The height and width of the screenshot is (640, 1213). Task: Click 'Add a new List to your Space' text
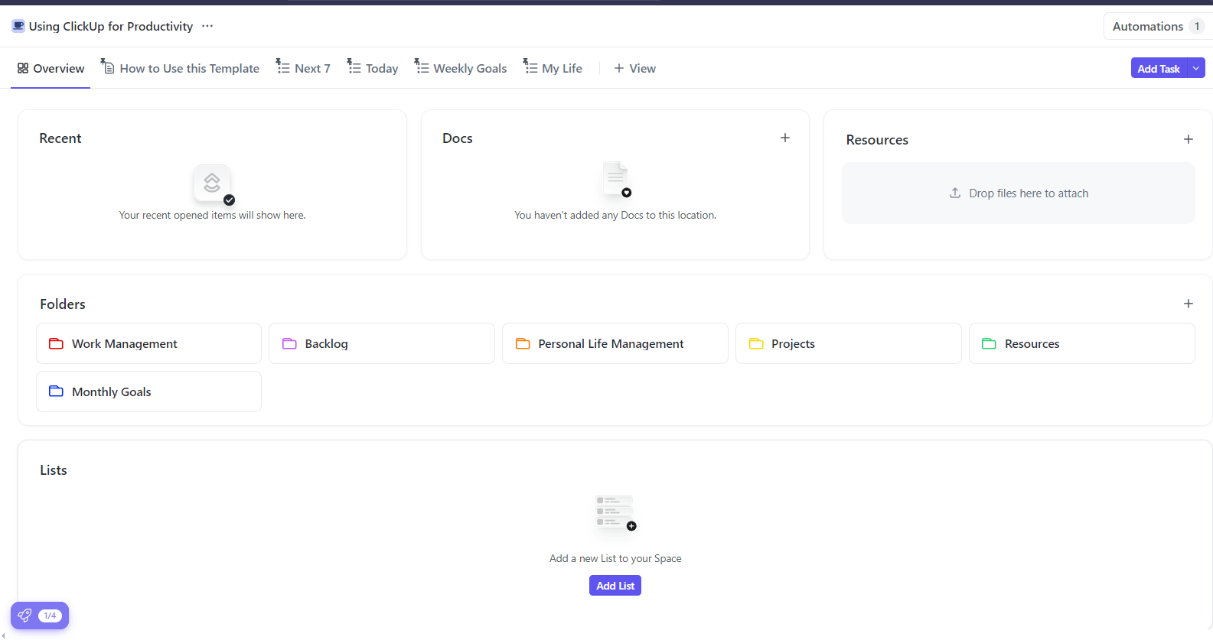point(615,558)
